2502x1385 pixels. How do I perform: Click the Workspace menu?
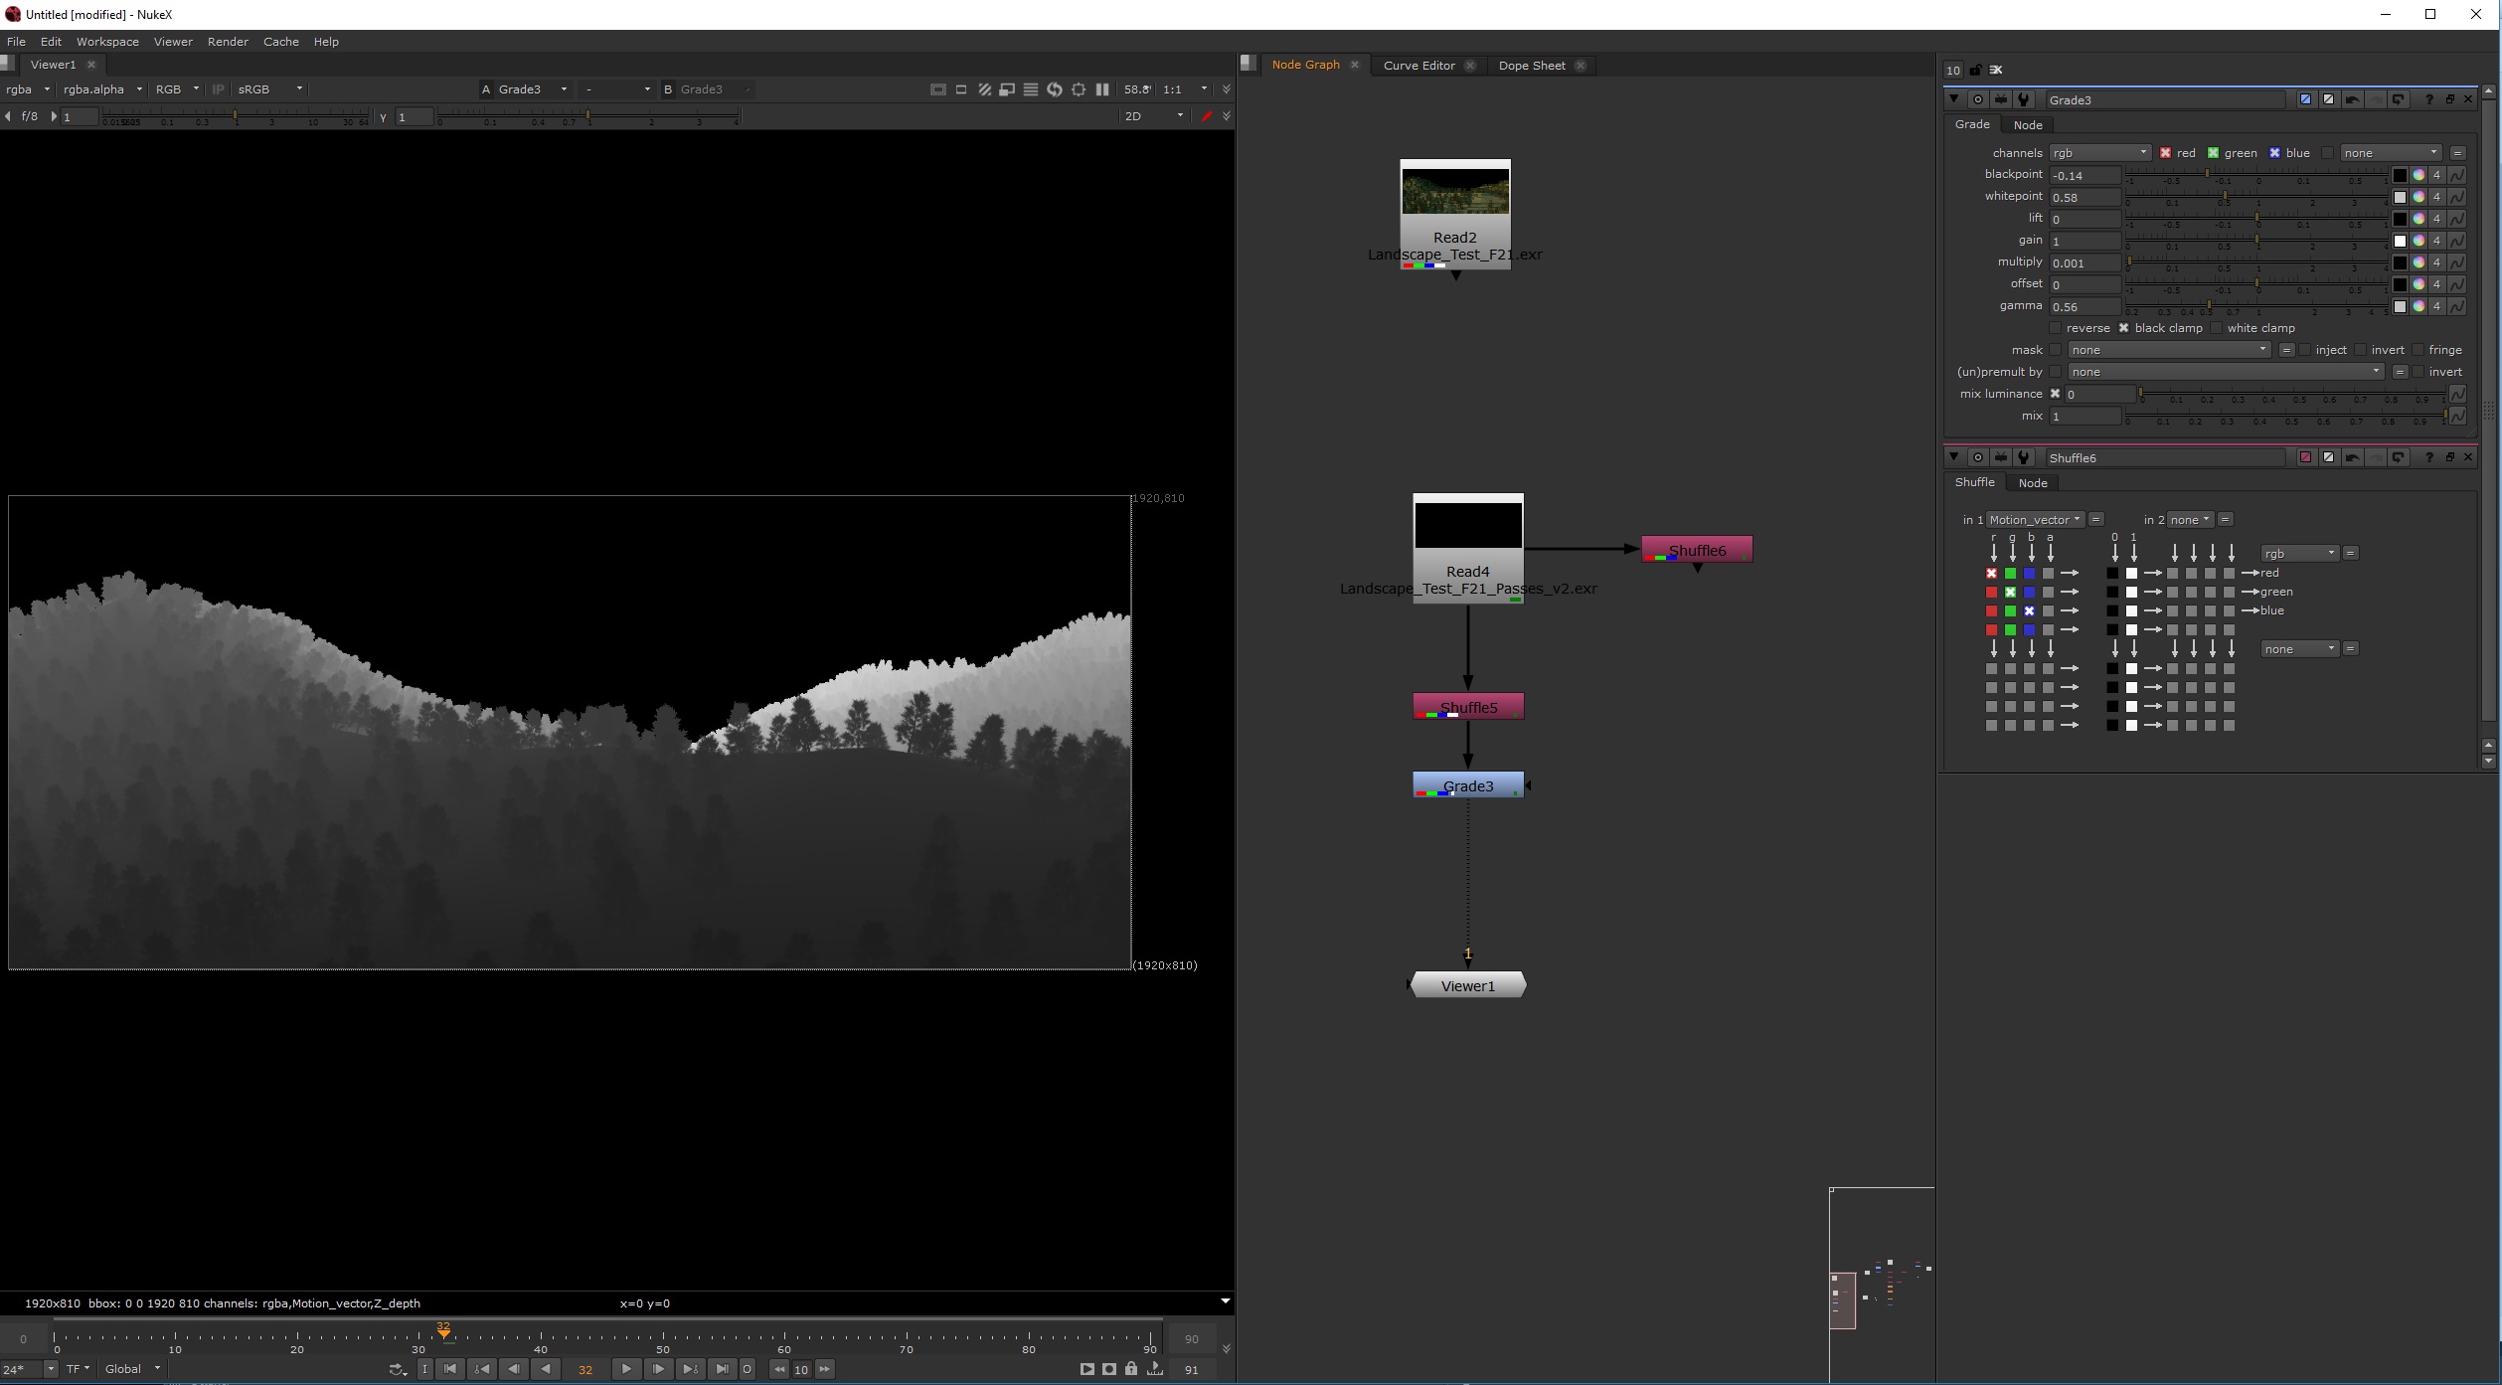pyautogui.click(x=107, y=42)
